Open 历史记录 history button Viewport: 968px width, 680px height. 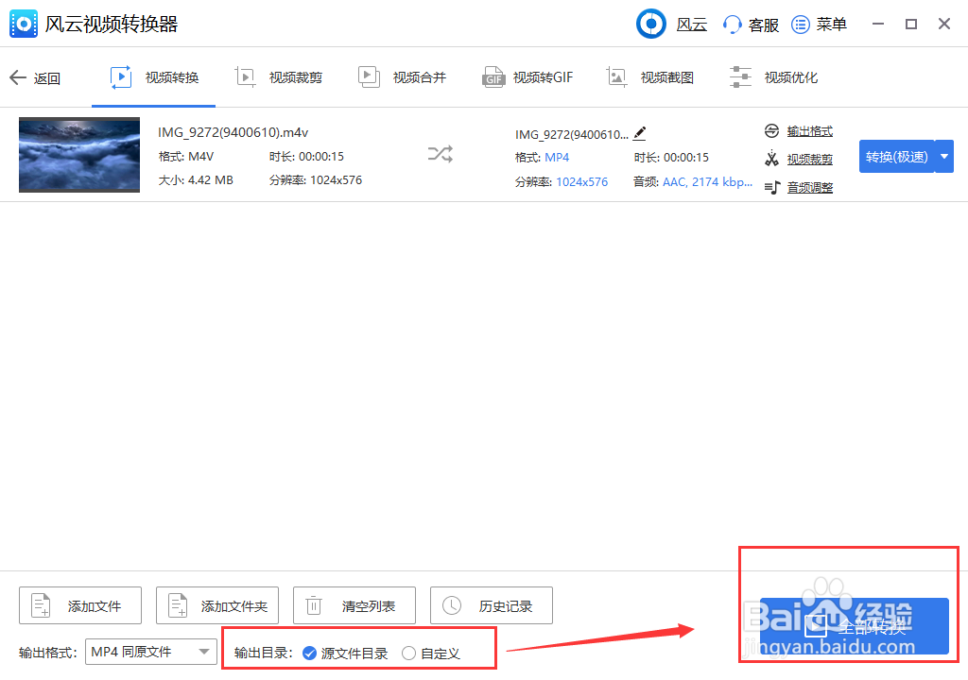pyautogui.click(x=492, y=605)
